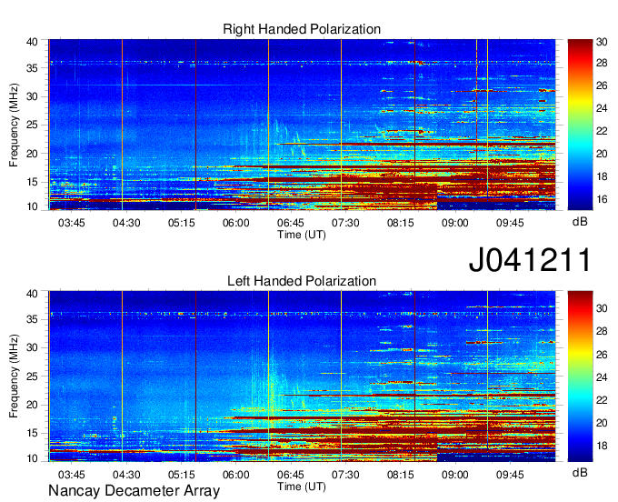The image size is (618, 502).
Task: Click "09:45" tick on Left Handed time axis
Action: point(510,475)
